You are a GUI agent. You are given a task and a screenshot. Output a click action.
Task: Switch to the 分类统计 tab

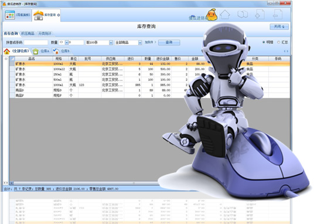pyautogui.click(x=45, y=33)
